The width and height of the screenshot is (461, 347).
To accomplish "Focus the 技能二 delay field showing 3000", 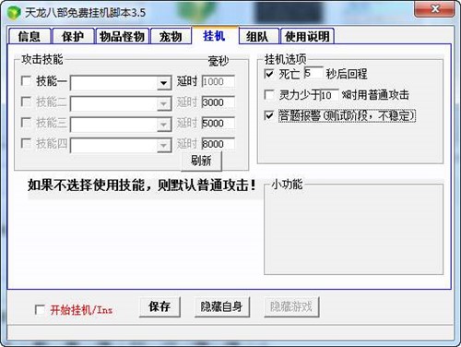I will pyautogui.click(x=219, y=102).
